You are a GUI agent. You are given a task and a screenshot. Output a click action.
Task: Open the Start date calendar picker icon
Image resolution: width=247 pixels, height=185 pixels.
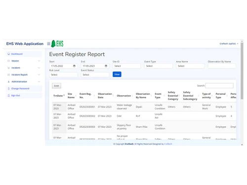tap(74, 66)
